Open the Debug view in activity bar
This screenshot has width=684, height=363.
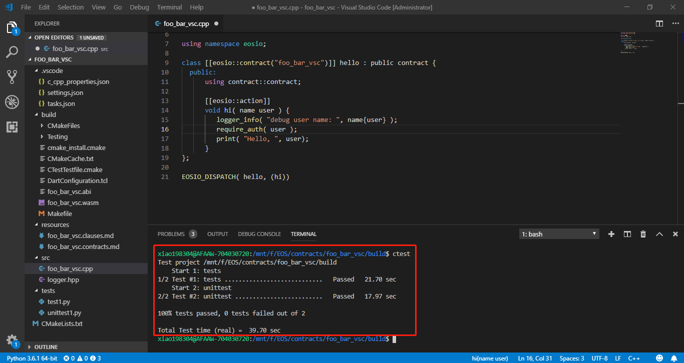12,102
